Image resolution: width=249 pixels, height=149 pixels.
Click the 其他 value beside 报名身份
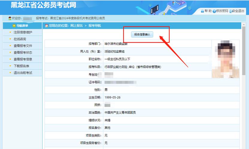tap(107, 128)
